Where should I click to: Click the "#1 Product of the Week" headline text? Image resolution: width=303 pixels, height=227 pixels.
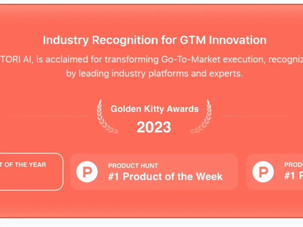(x=166, y=176)
